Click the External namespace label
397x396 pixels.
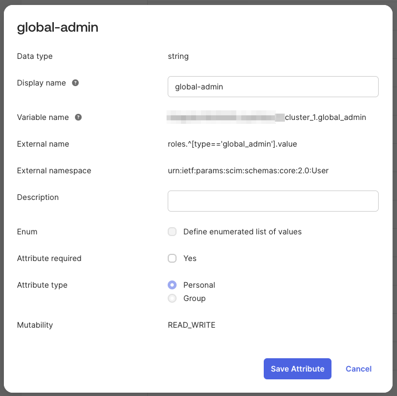pos(54,171)
